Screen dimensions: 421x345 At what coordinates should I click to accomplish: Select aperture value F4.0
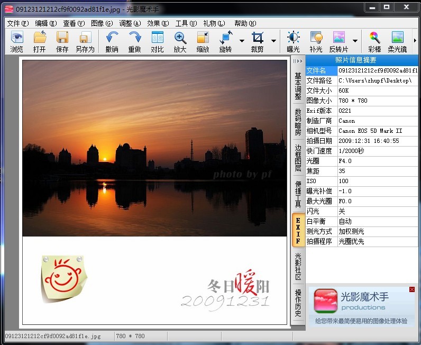tap(378, 161)
